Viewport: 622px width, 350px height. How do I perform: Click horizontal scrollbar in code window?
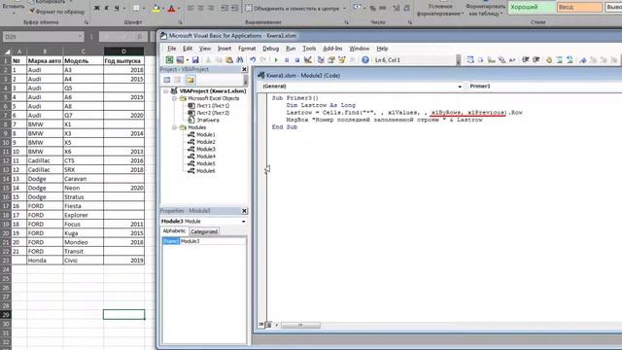300,325
